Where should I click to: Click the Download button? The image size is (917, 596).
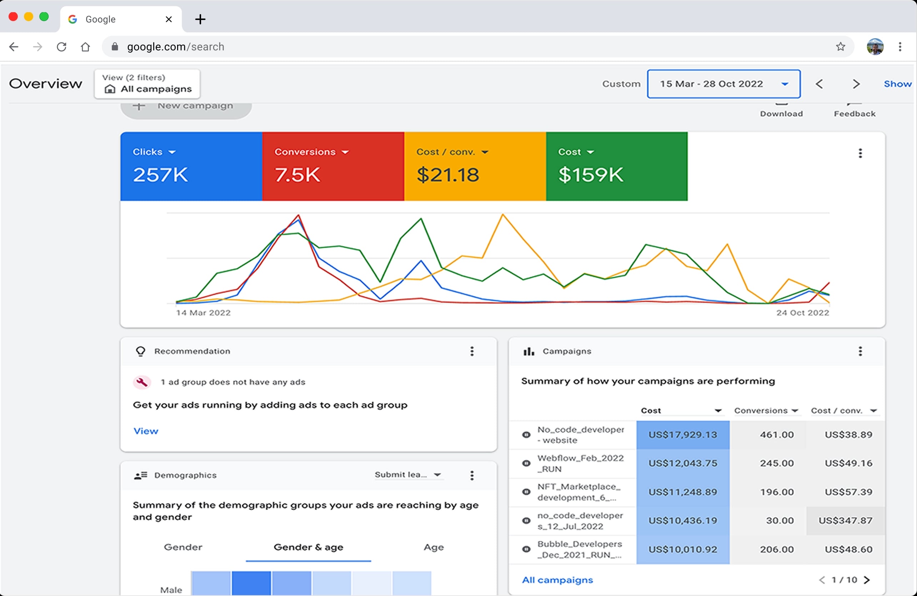(781, 111)
